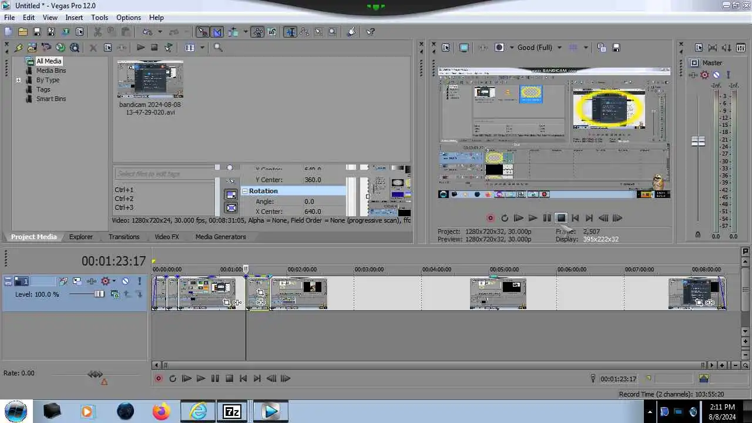Pick the Zoom Edit tool in the toolbar
The height and width of the screenshot is (423, 752).
332,32
